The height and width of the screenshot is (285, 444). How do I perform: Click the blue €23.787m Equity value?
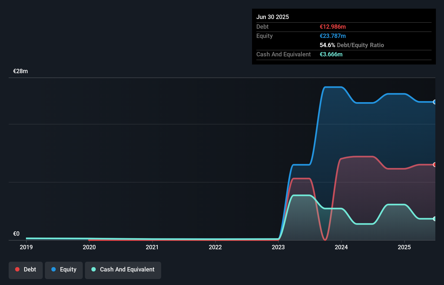click(x=333, y=36)
